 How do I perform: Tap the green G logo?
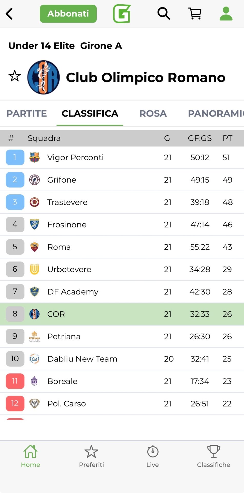click(122, 14)
